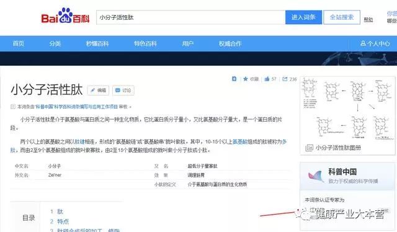Open the molecular structure thumbnail image
The image size is (397, 232).
[x=347, y=109]
